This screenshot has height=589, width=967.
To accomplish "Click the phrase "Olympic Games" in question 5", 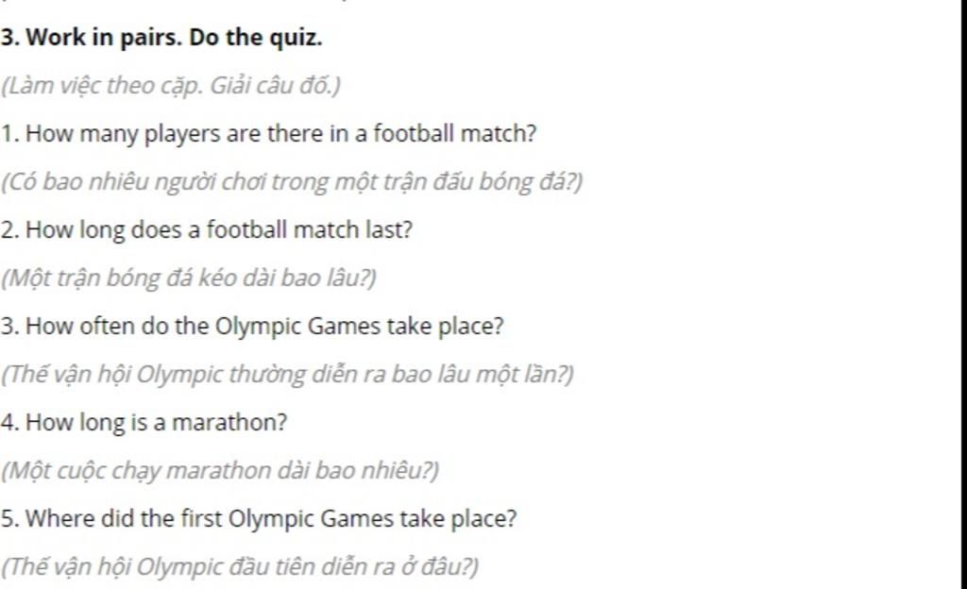I will (311, 519).
